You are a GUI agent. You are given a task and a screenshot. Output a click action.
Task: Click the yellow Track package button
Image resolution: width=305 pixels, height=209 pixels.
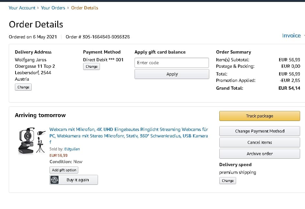point(259,116)
